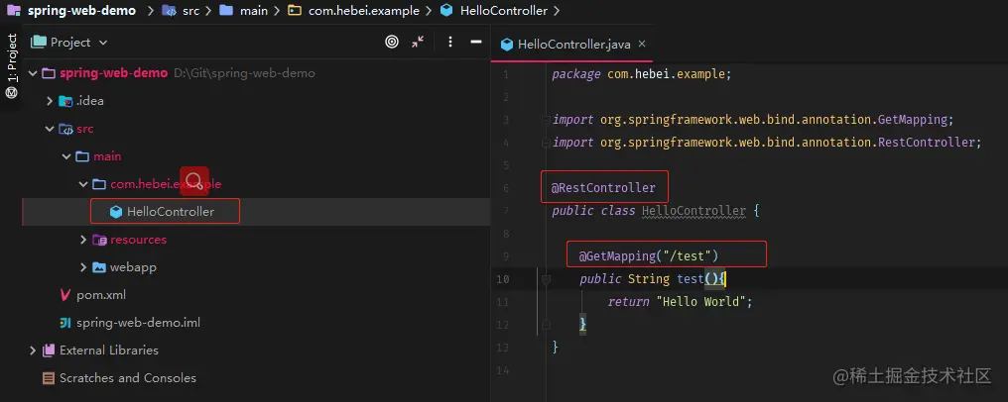This screenshot has width=1008, height=402.
Task: Click the locate/select opened file target icon
Action: pos(392,43)
